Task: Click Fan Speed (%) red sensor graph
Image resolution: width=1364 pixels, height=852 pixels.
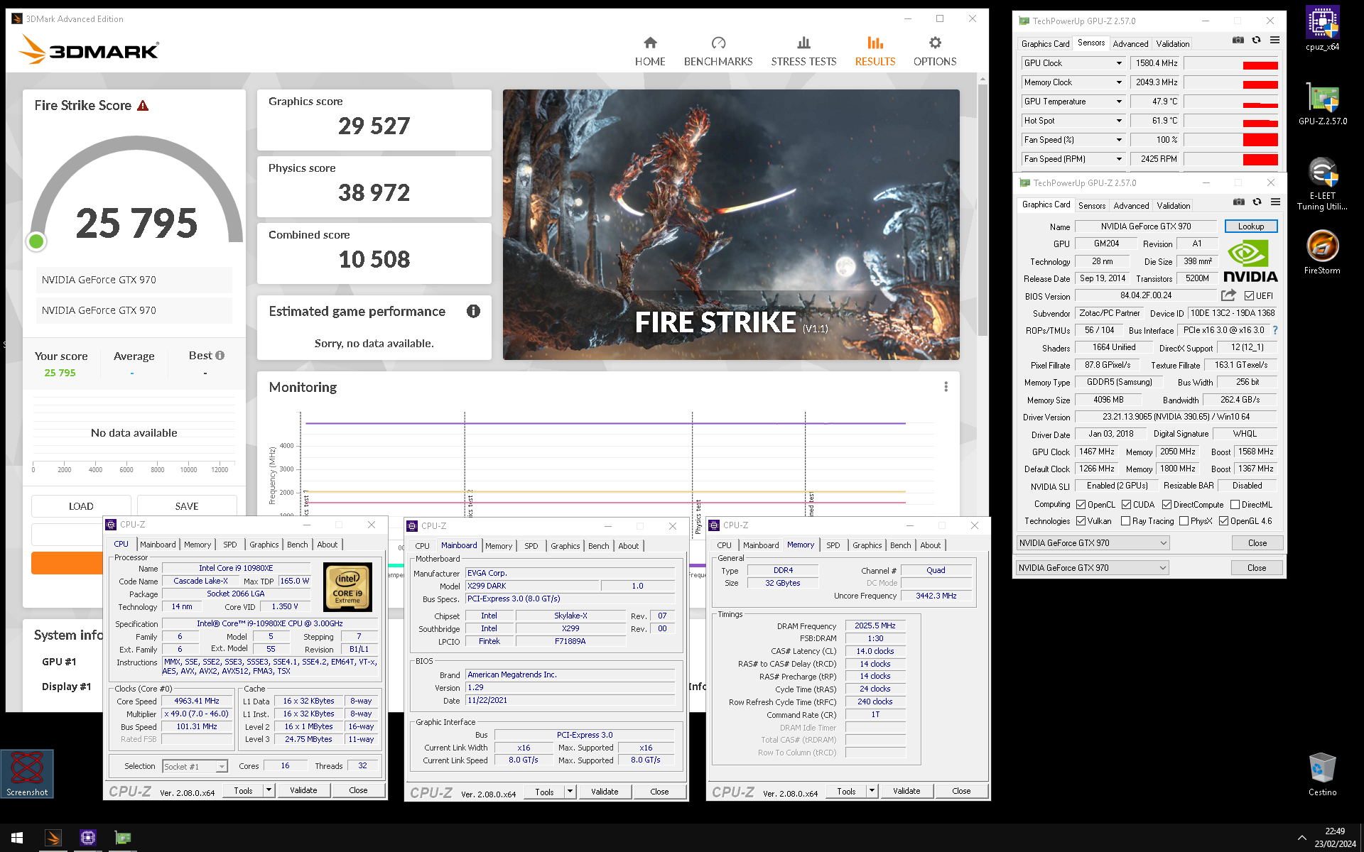Action: [1230, 140]
